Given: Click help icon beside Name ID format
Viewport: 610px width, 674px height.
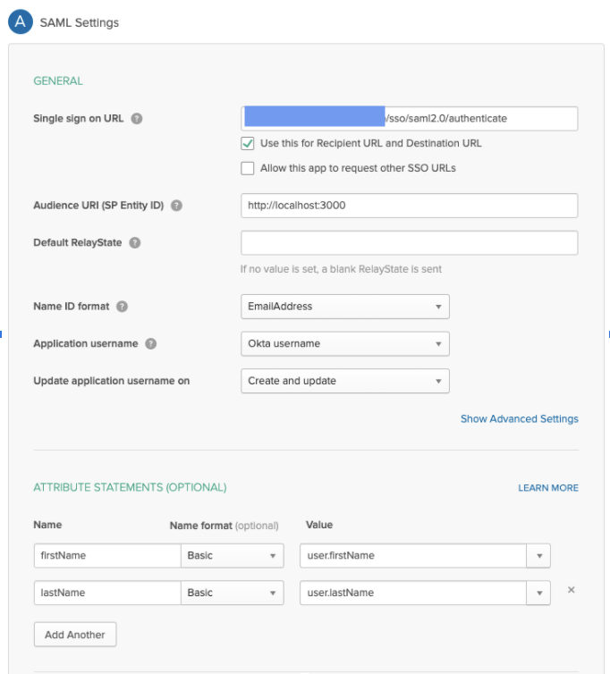Looking at the screenshot, I should click(122, 307).
